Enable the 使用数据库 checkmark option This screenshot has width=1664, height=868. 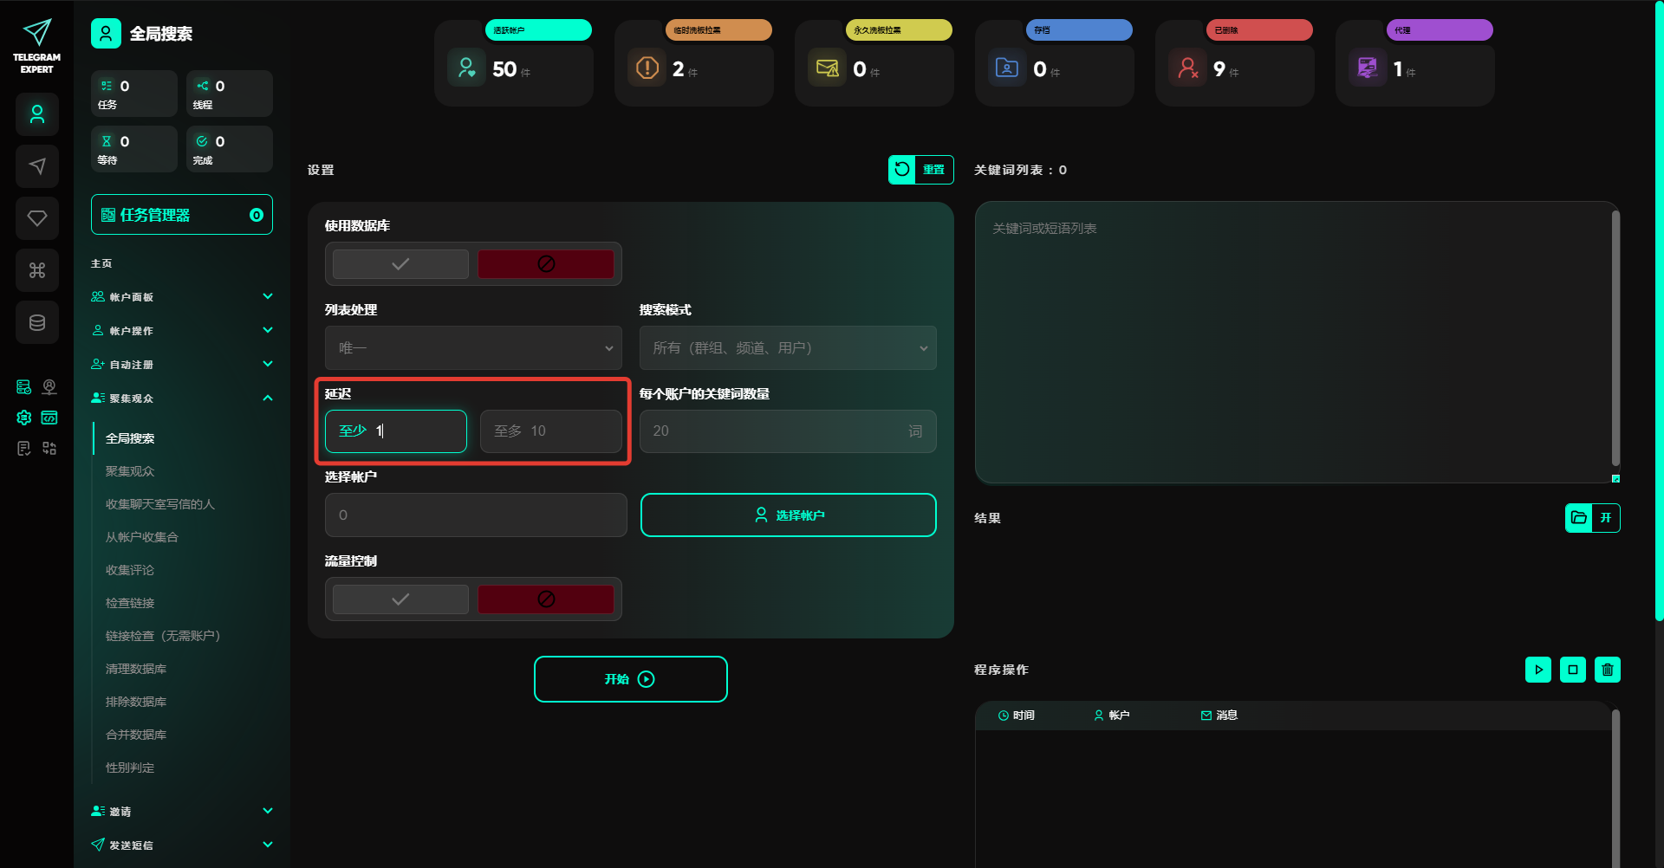(400, 264)
